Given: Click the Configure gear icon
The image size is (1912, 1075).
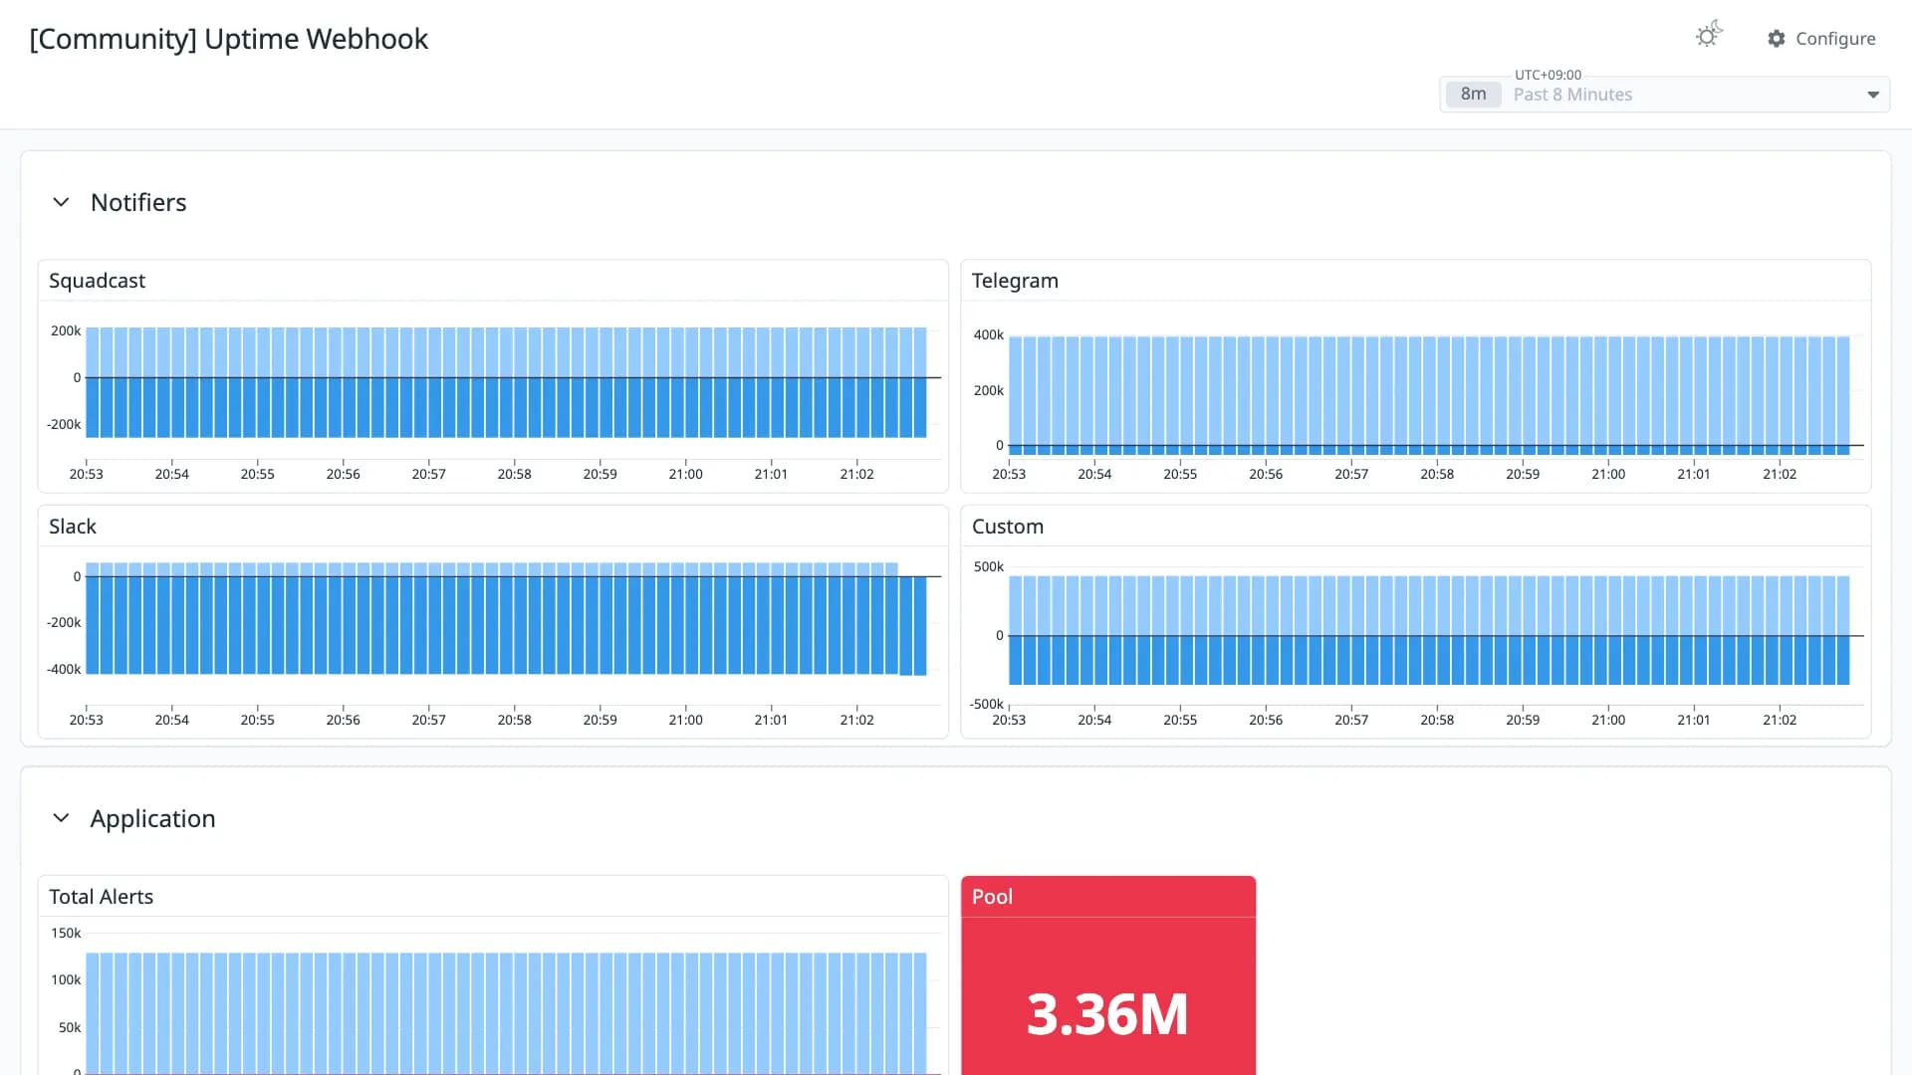Looking at the screenshot, I should tap(1777, 39).
